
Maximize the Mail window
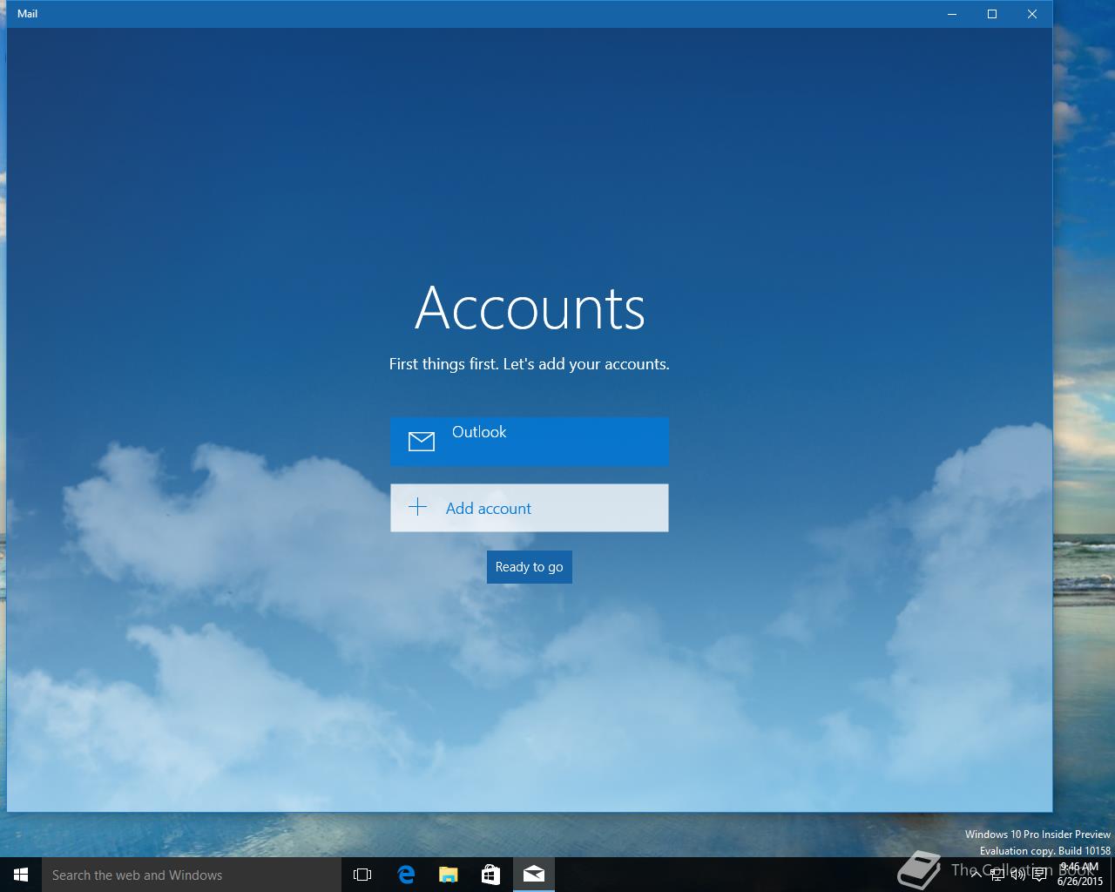click(x=992, y=14)
